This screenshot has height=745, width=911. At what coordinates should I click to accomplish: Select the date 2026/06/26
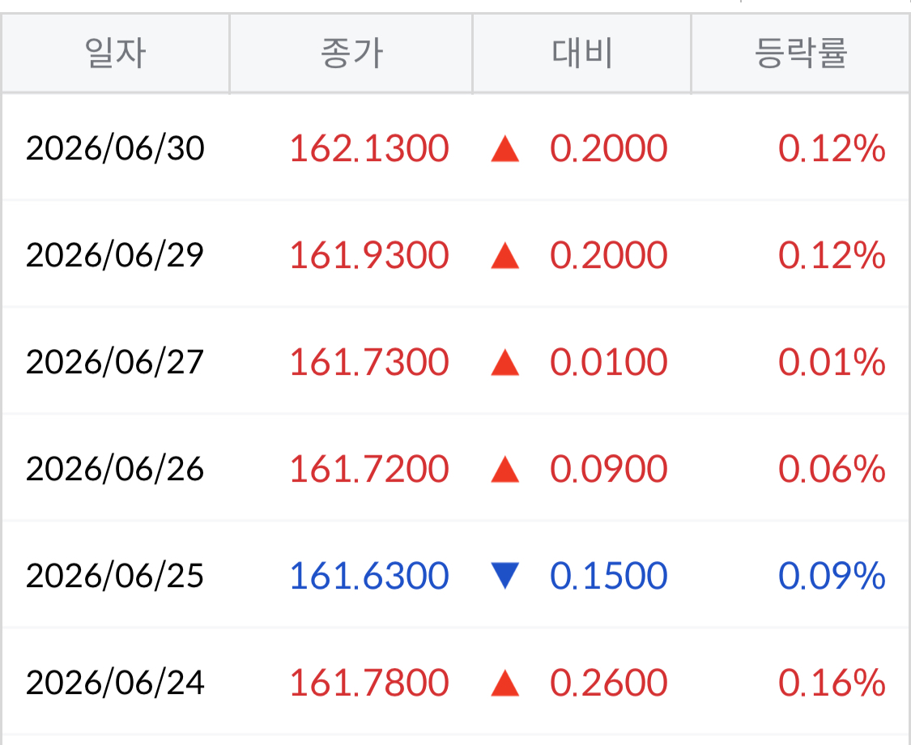(115, 469)
